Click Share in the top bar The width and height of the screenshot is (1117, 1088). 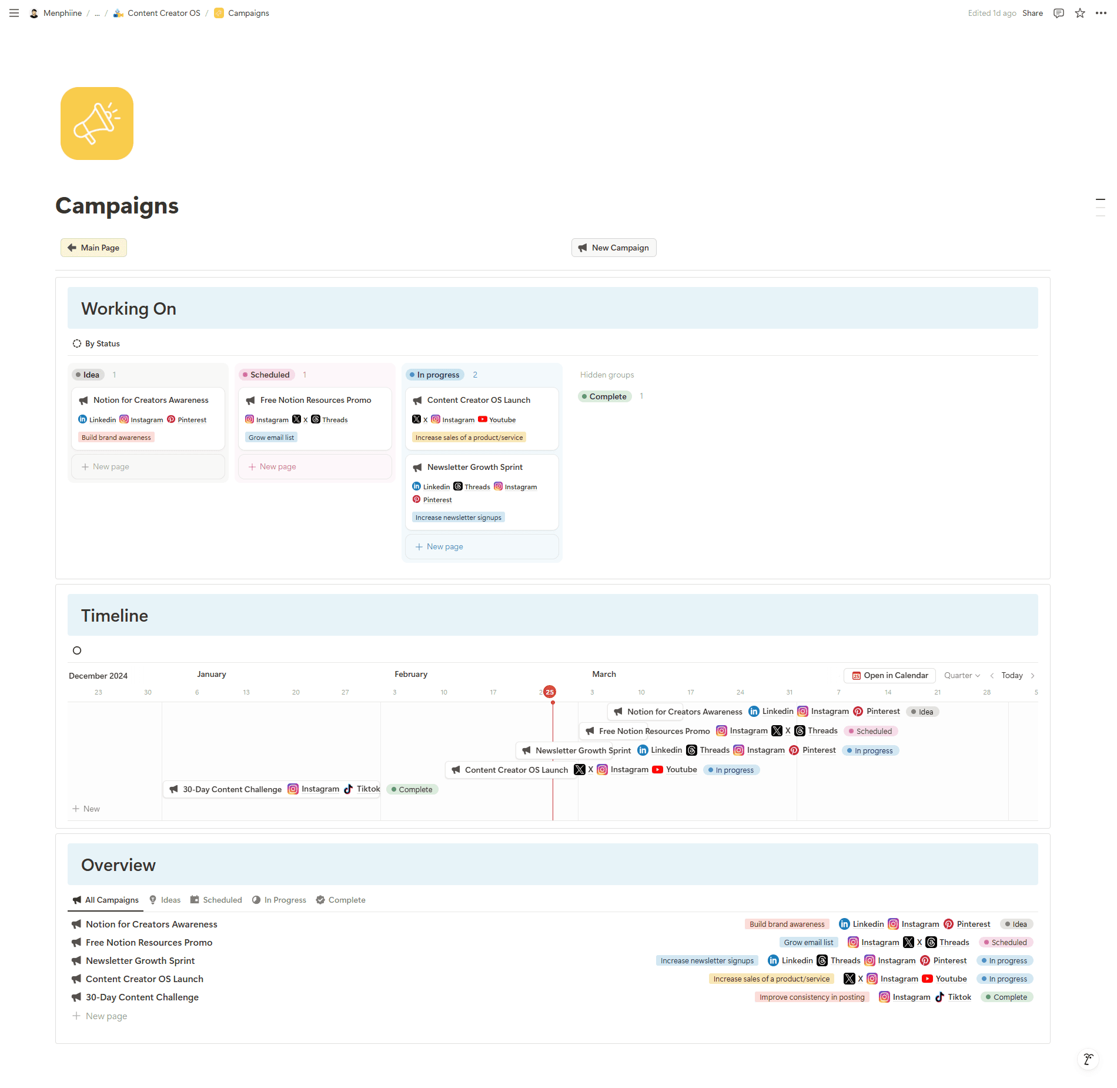(x=1032, y=13)
